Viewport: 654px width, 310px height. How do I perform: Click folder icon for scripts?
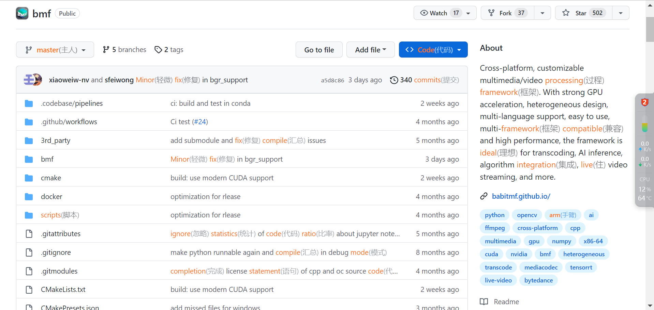pos(29,215)
